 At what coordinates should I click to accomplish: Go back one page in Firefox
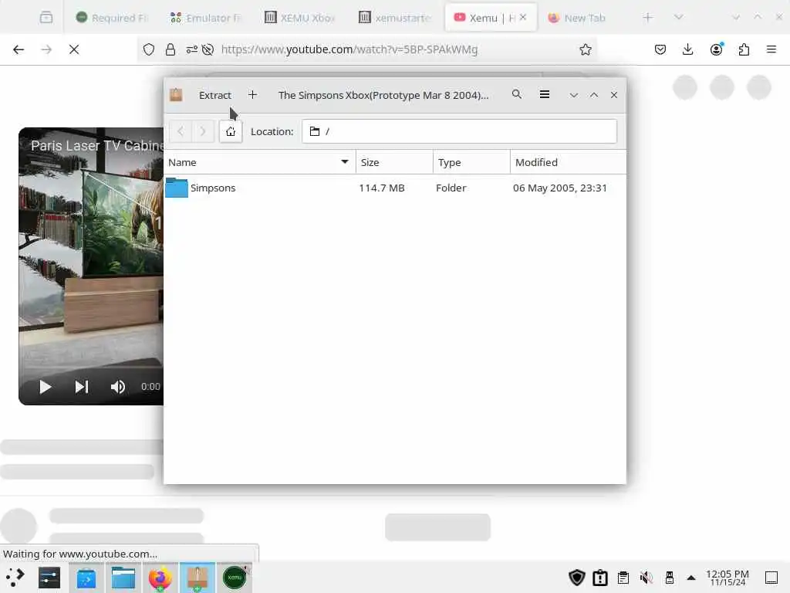click(19, 49)
